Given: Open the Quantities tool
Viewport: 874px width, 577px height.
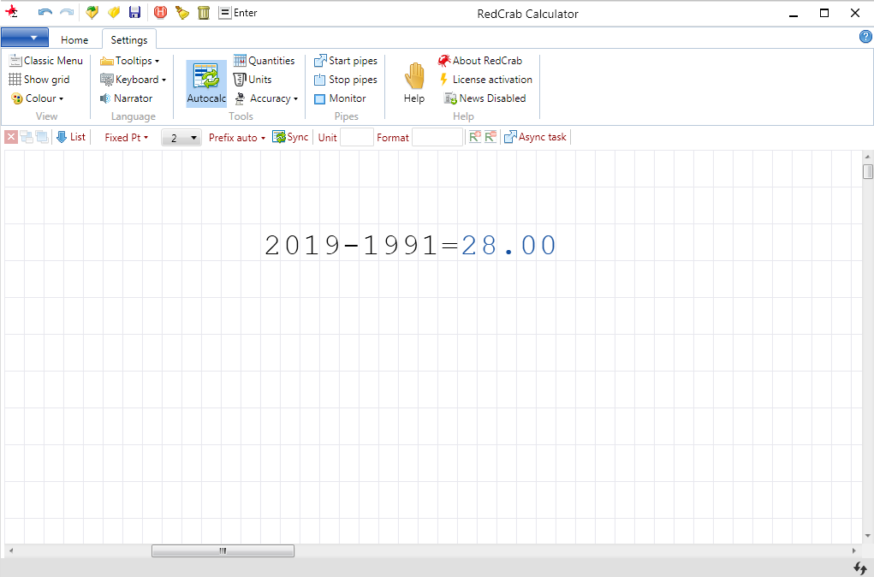Looking at the screenshot, I should (x=264, y=61).
